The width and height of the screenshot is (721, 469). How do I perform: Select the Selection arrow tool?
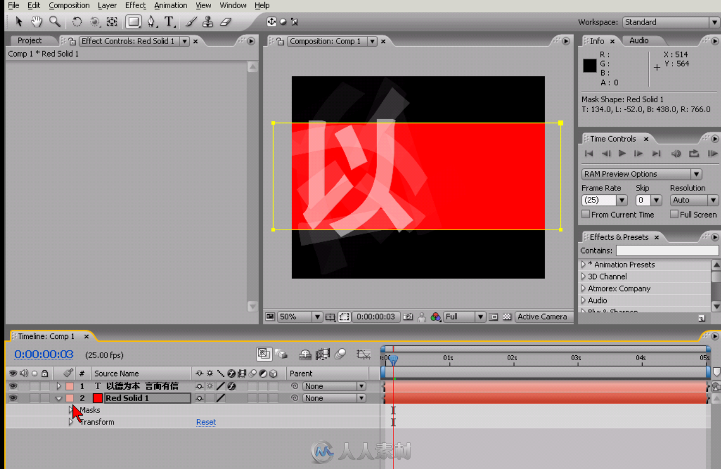(19, 22)
